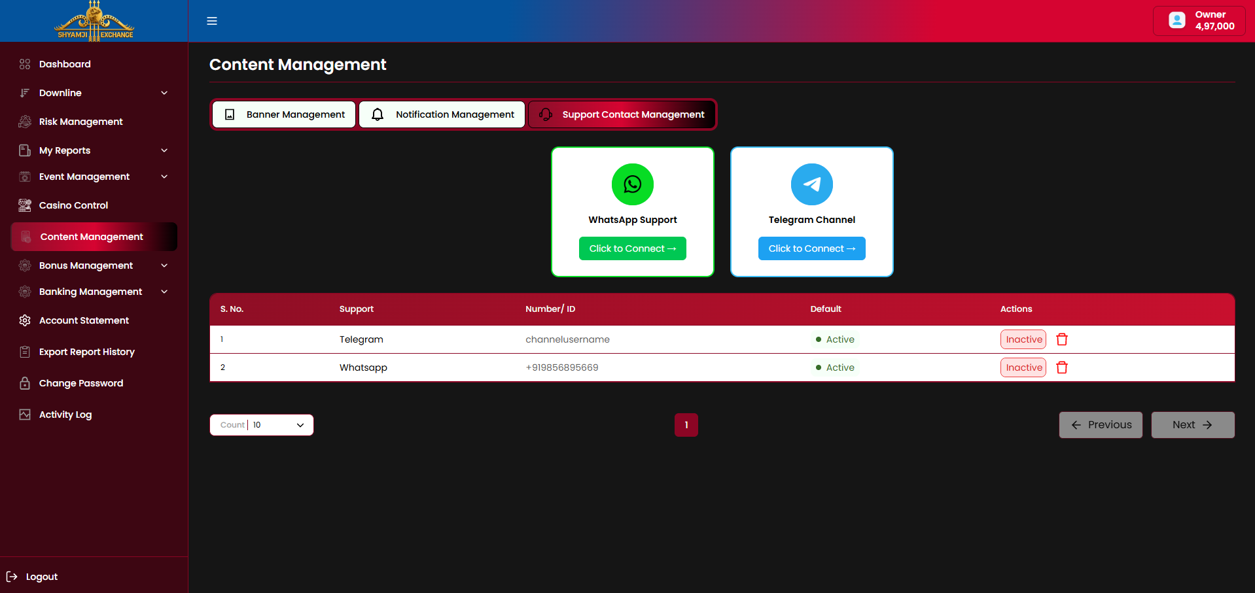
Task: Click the Actions column header
Action: point(1016,309)
